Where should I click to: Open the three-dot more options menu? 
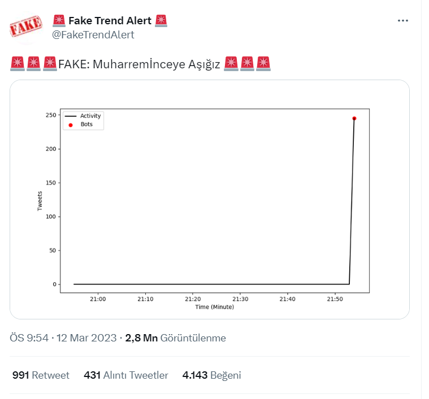click(x=402, y=21)
